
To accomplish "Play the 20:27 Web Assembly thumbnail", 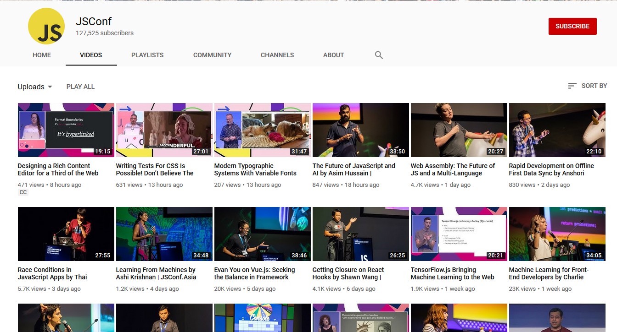I will (x=459, y=130).
